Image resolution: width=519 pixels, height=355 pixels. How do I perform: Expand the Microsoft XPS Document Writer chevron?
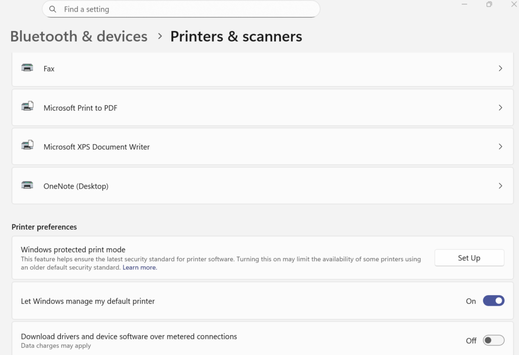500,146
